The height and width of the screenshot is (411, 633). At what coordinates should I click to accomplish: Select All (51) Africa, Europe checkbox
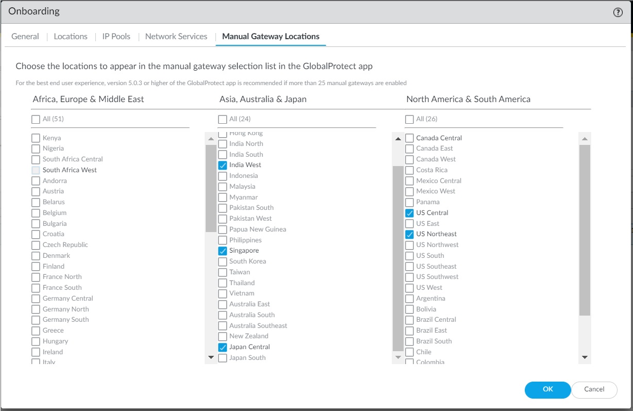click(x=36, y=119)
